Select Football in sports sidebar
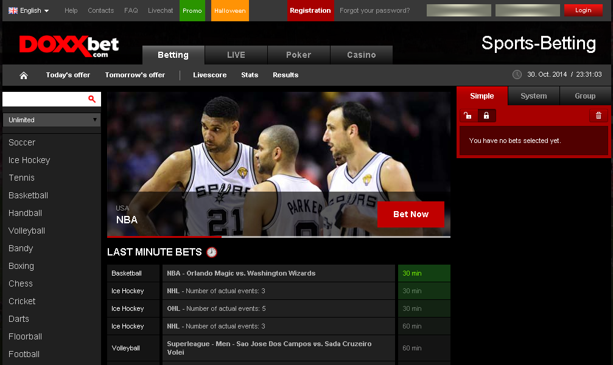Viewport: 613px width, 365px height. [24, 354]
